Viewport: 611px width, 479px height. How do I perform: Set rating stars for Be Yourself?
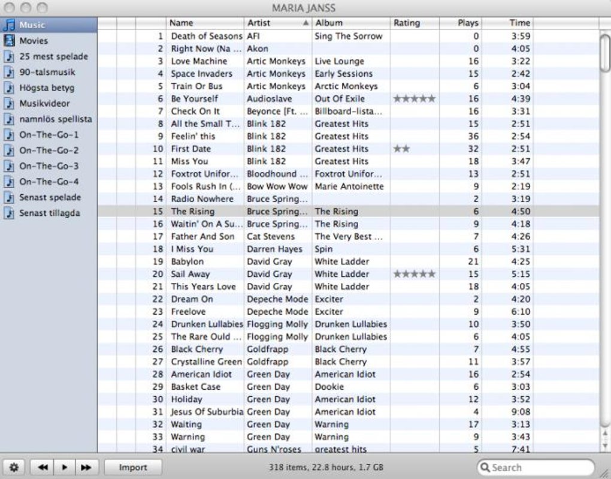414,99
